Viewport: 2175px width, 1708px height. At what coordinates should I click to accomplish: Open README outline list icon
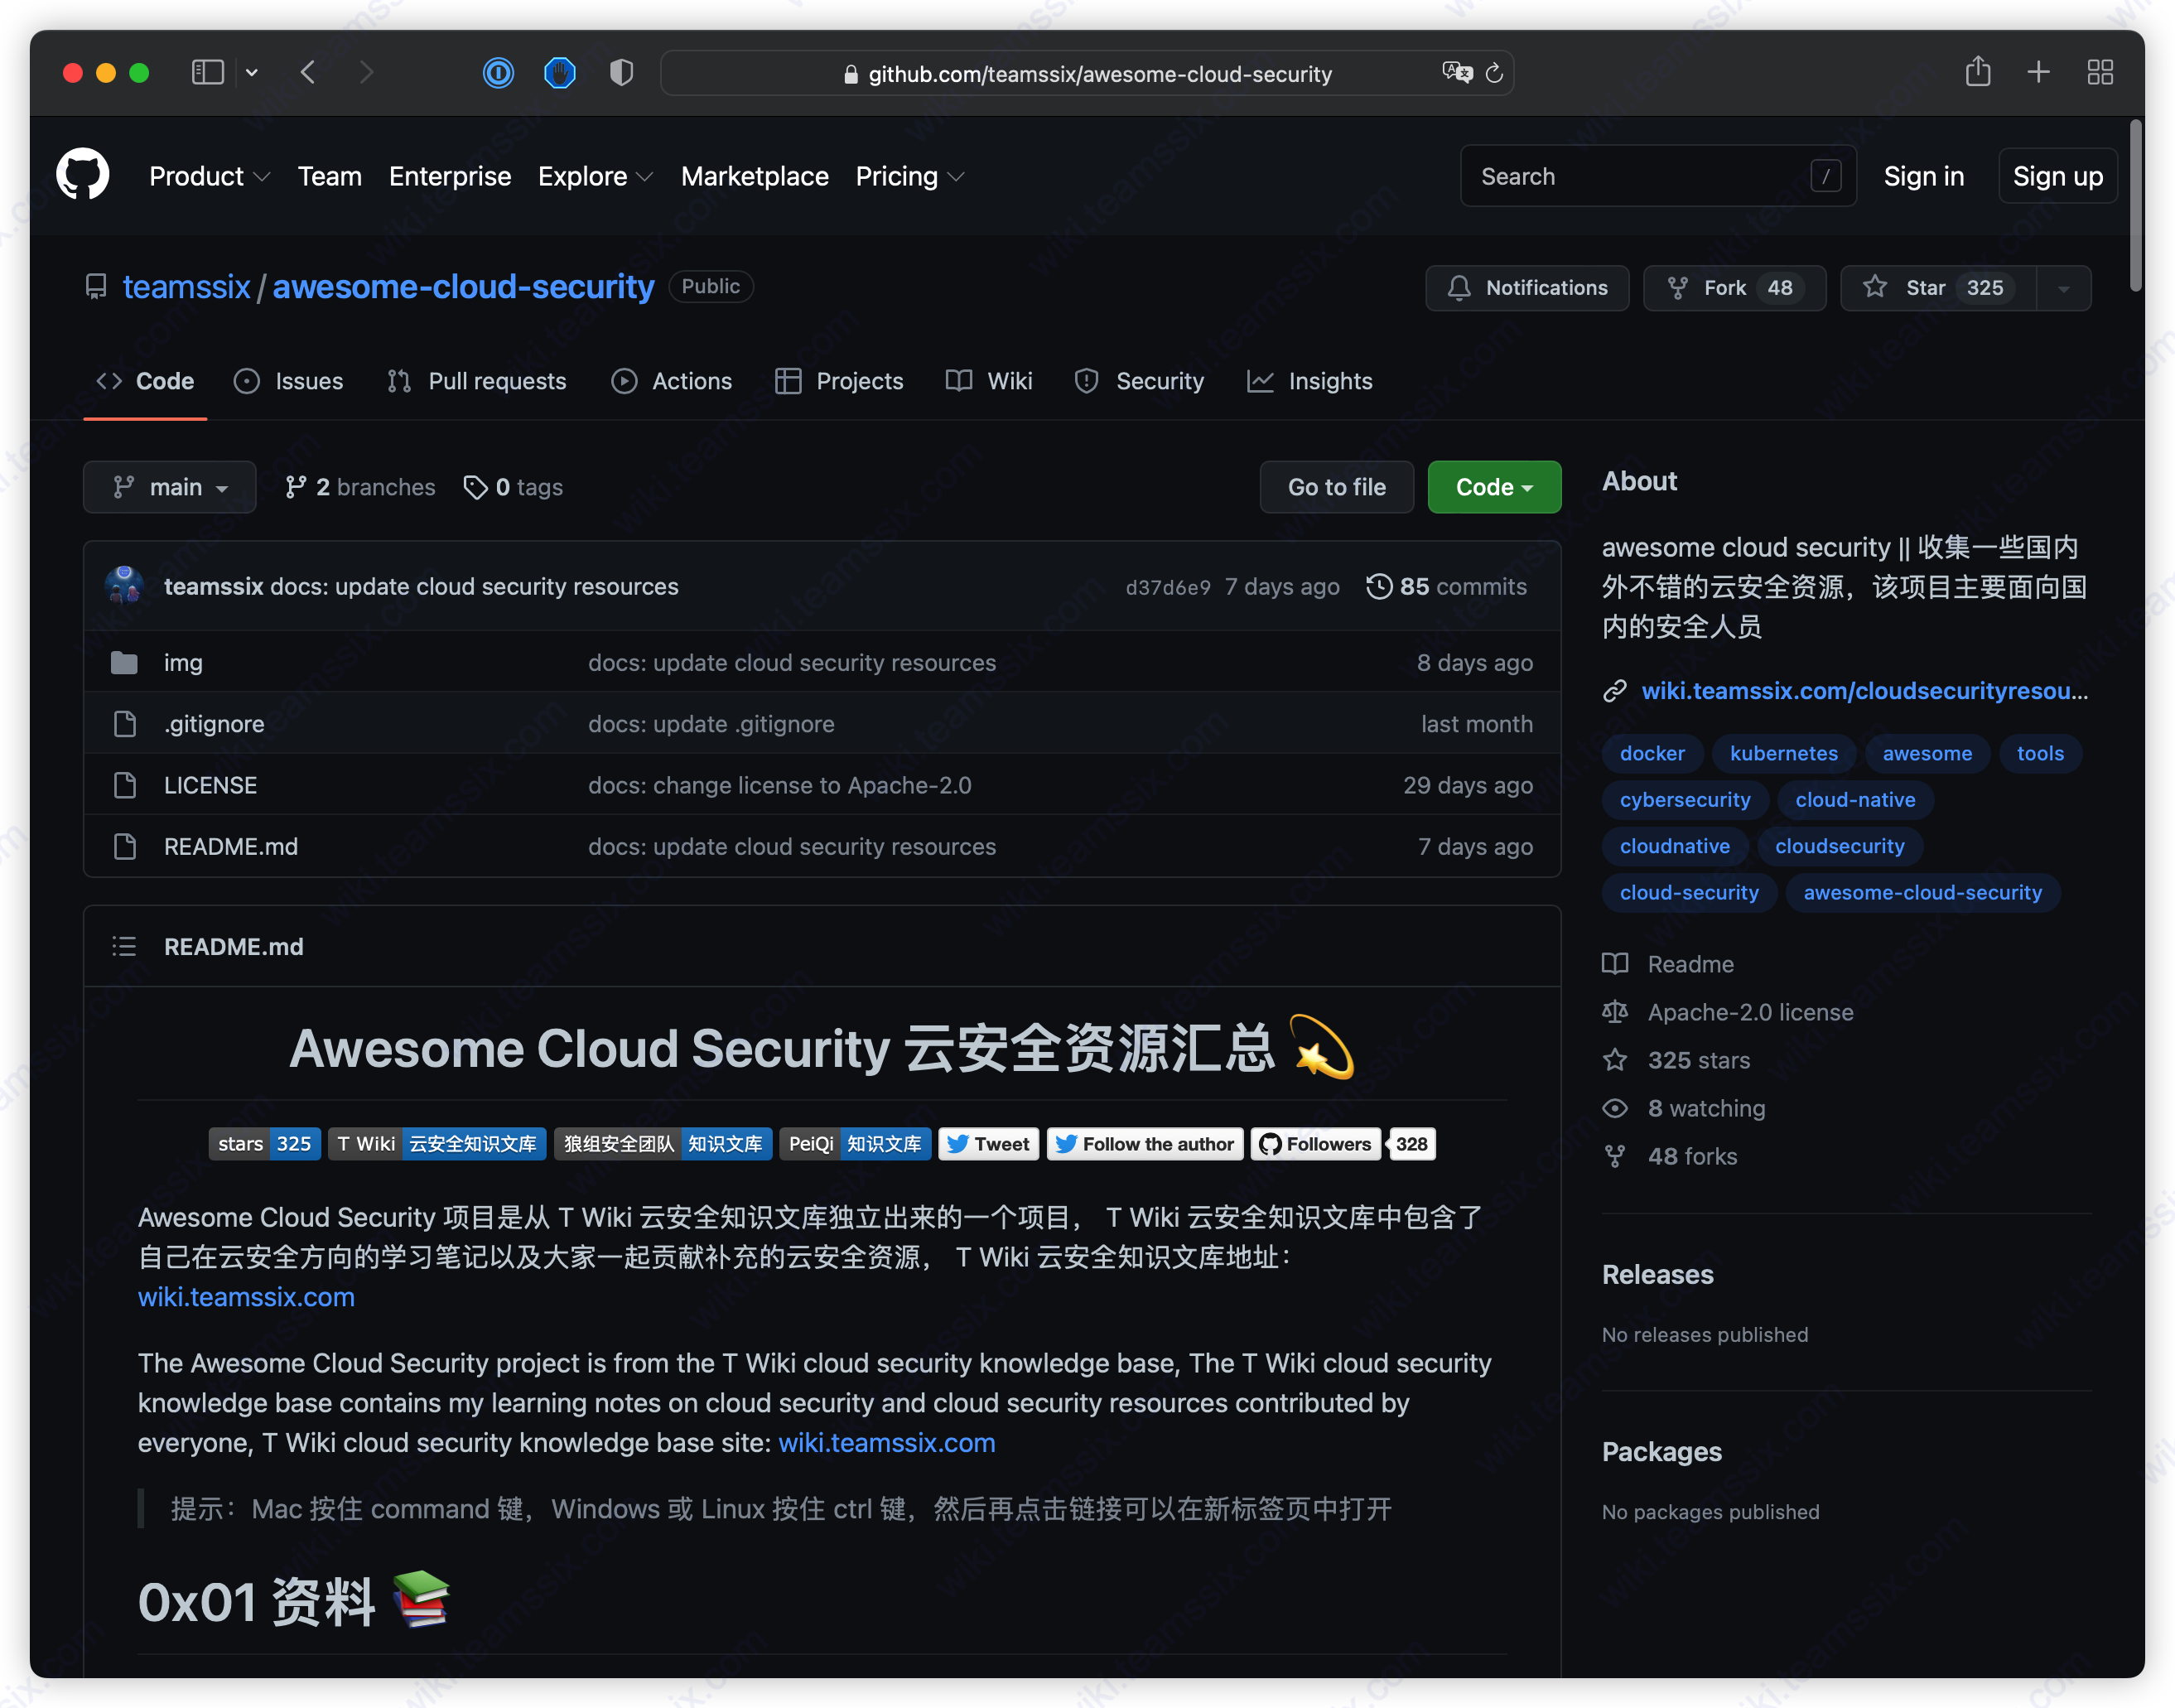tap(124, 946)
